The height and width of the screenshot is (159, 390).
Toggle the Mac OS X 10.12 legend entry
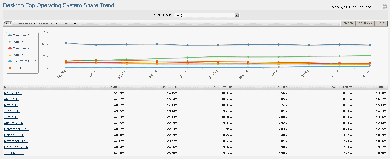tap(22, 61)
